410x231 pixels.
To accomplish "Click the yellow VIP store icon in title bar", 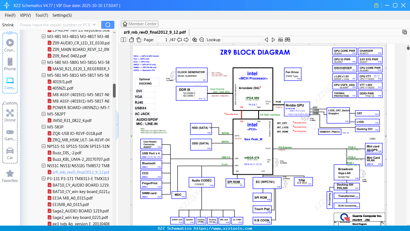I will (376, 5).
